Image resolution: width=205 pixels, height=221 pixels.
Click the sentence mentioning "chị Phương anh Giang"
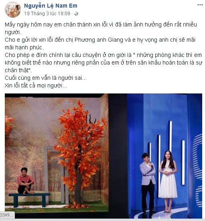click(x=100, y=44)
